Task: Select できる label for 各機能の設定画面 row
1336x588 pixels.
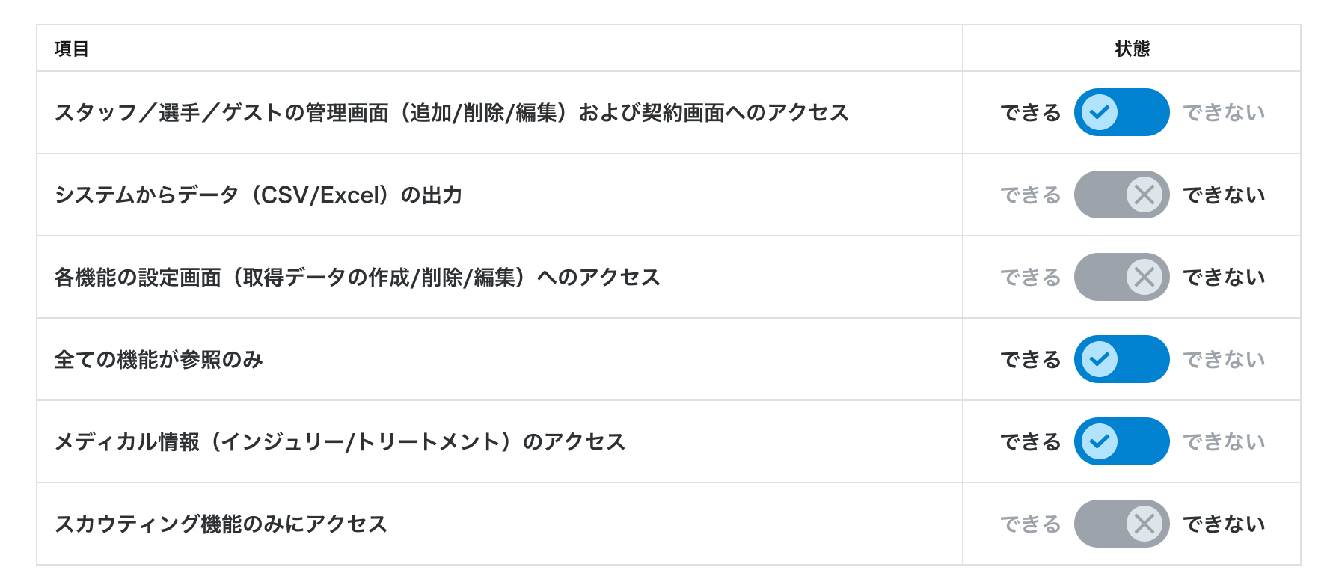Action: pos(1031,278)
